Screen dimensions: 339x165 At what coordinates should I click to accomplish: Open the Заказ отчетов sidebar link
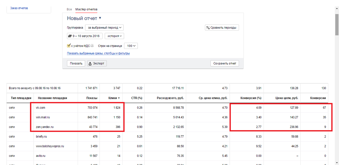point(19,8)
